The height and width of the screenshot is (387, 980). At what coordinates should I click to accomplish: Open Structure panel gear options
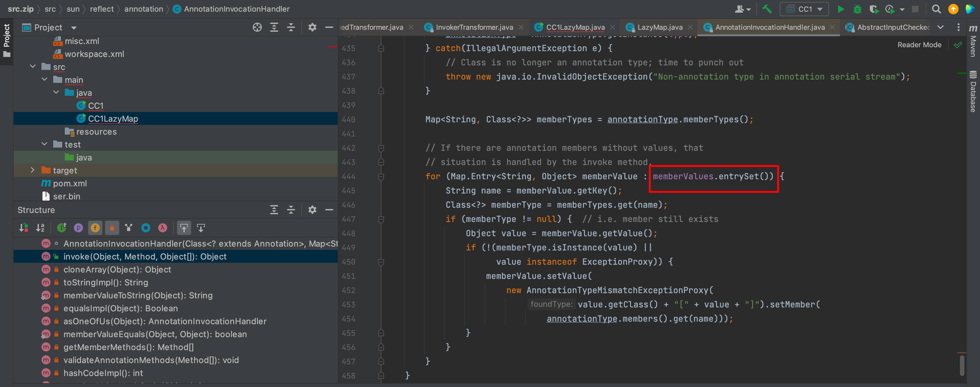(312, 210)
